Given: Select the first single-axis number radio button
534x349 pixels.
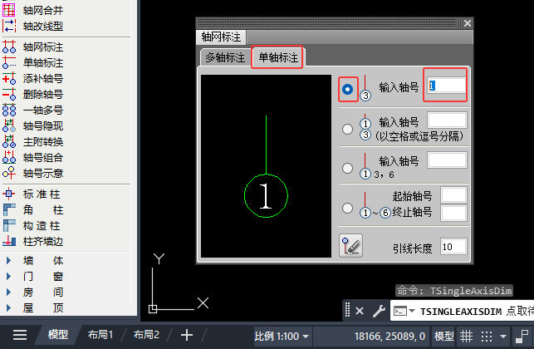Looking at the screenshot, I should 348,89.
